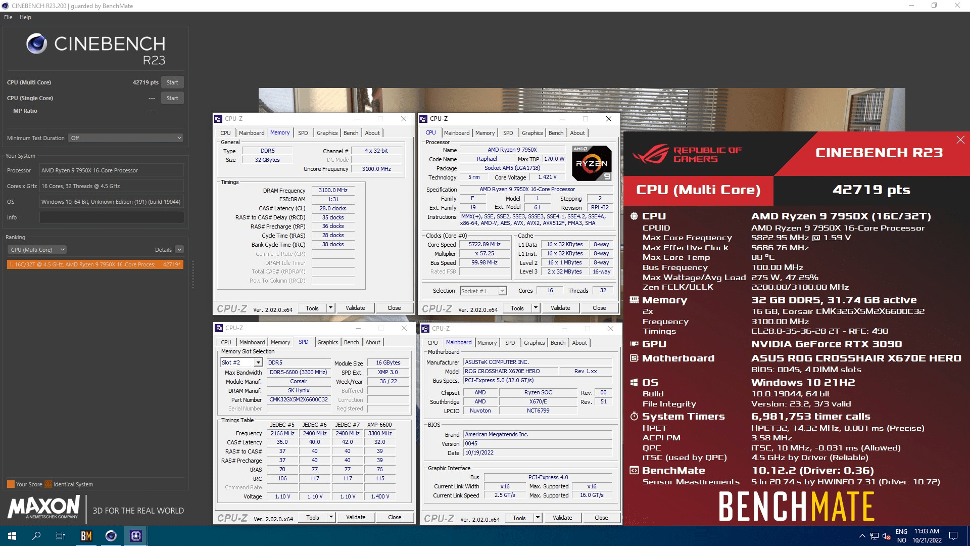Click OS Windows icon in BenchMate panel
Viewport: 970px width, 546px height.
pyautogui.click(x=634, y=382)
